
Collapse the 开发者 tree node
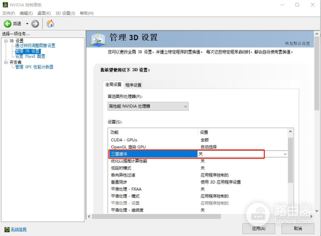tap(6, 62)
